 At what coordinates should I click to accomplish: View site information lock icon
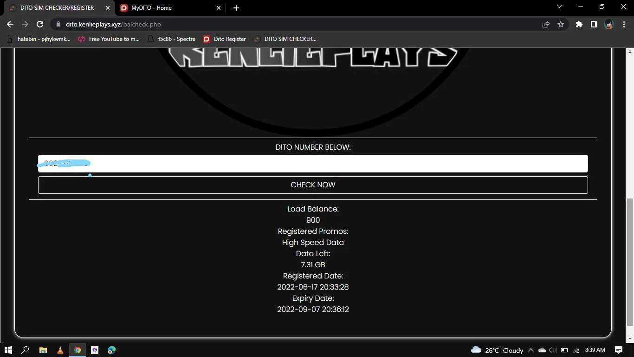(58, 24)
